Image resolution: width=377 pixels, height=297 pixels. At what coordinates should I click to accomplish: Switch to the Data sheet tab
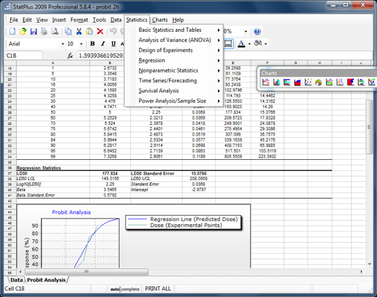pos(16,280)
